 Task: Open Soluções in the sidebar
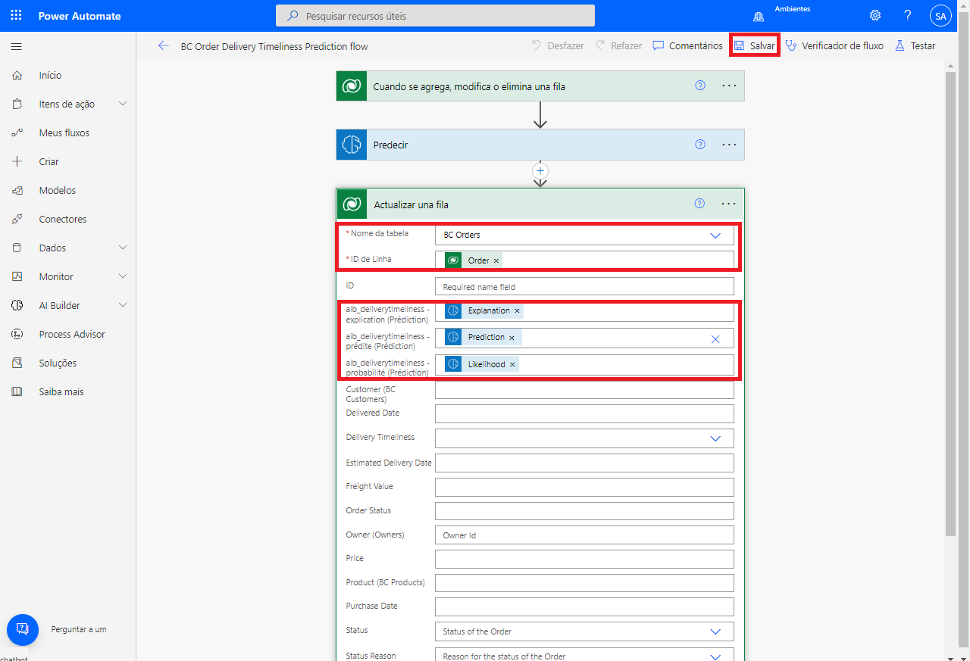pos(58,363)
